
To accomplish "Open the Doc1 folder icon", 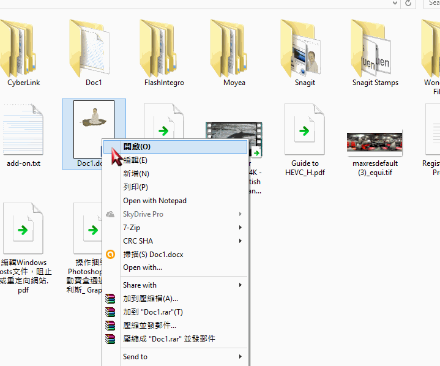I will point(89,48).
